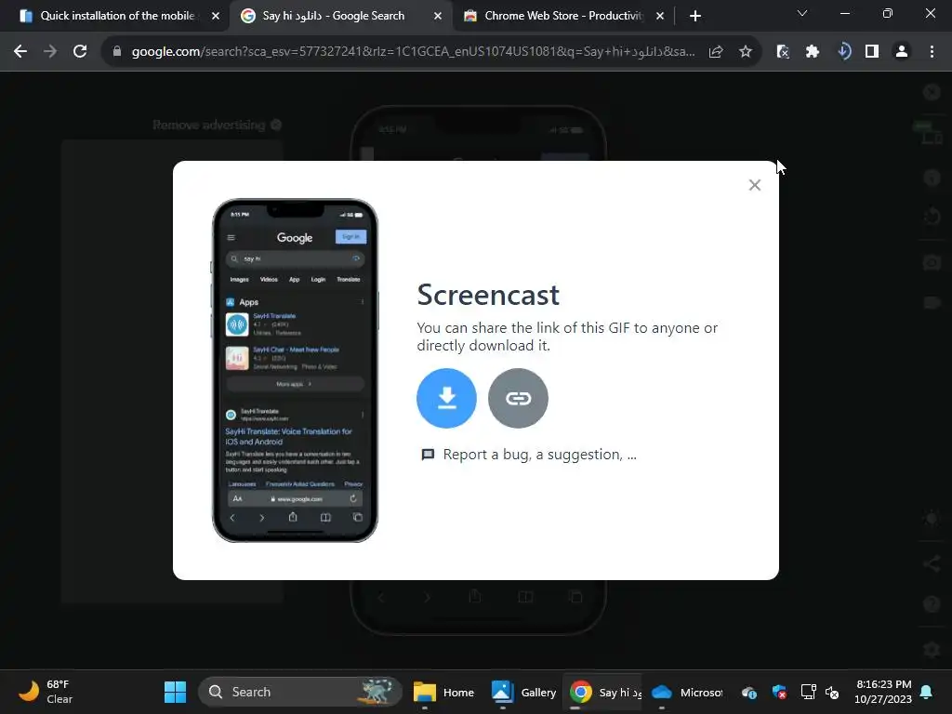Viewport: 952px width, 714px height.
Task: Expand the tab search dropdown
Action: tap(802, 13)
